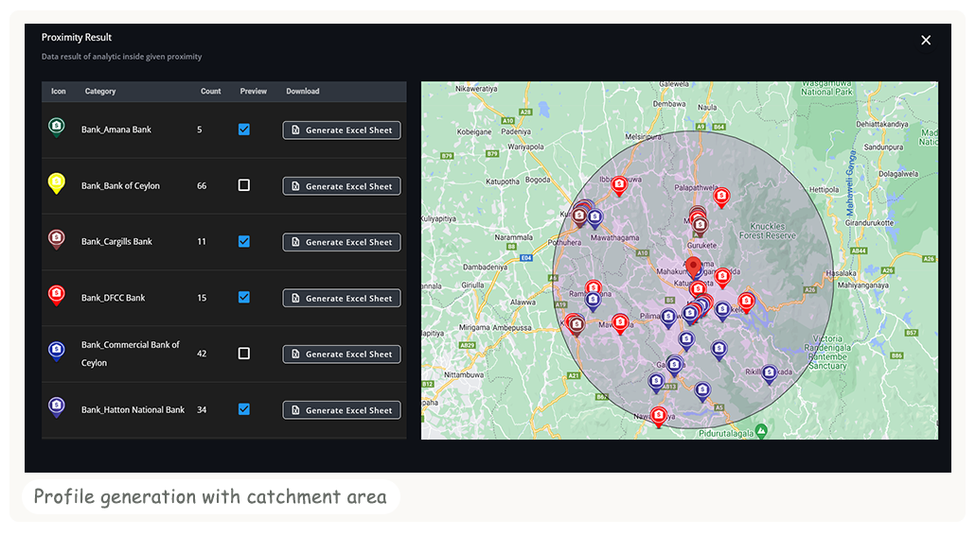Select the Bank_Cargills Bank category name
Image resolution: width=976 pixels, height=536 pixels.
tap(116, 241)
